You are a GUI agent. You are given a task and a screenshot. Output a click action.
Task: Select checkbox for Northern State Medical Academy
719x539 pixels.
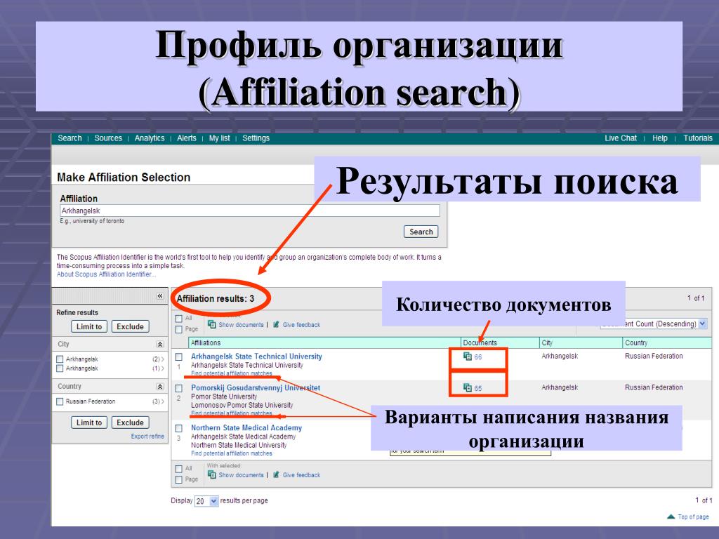click(179, 428)
